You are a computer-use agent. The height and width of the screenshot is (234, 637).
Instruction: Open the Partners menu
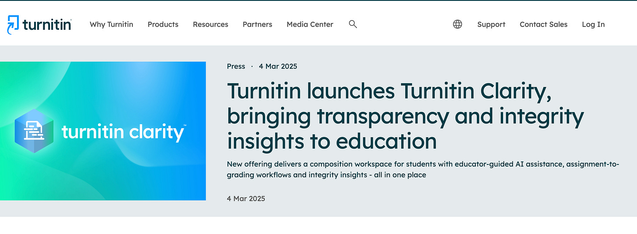[x=257, y=24]
